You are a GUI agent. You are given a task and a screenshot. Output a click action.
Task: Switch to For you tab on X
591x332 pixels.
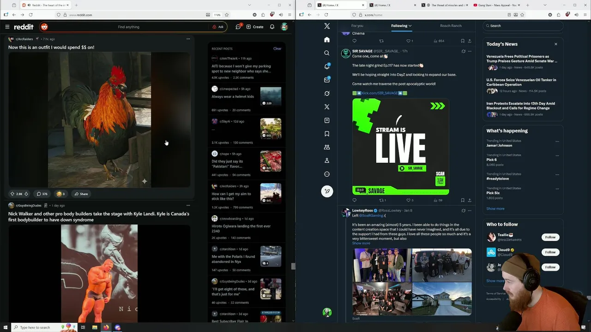pyautogui.click(x=357, y=26)
